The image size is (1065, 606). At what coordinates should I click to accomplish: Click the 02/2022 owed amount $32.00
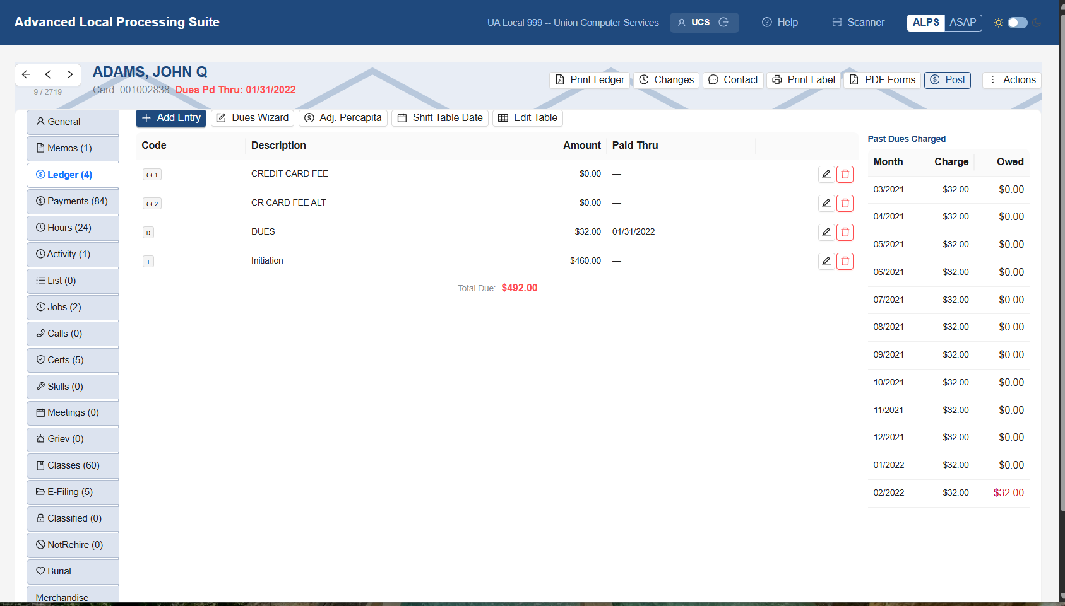point(1008,493)
